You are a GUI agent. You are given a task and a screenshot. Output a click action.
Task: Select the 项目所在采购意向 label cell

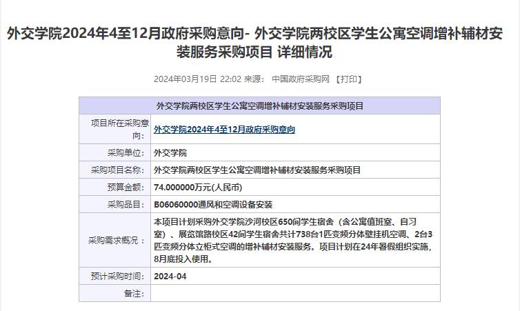click(x=114, y=129)
